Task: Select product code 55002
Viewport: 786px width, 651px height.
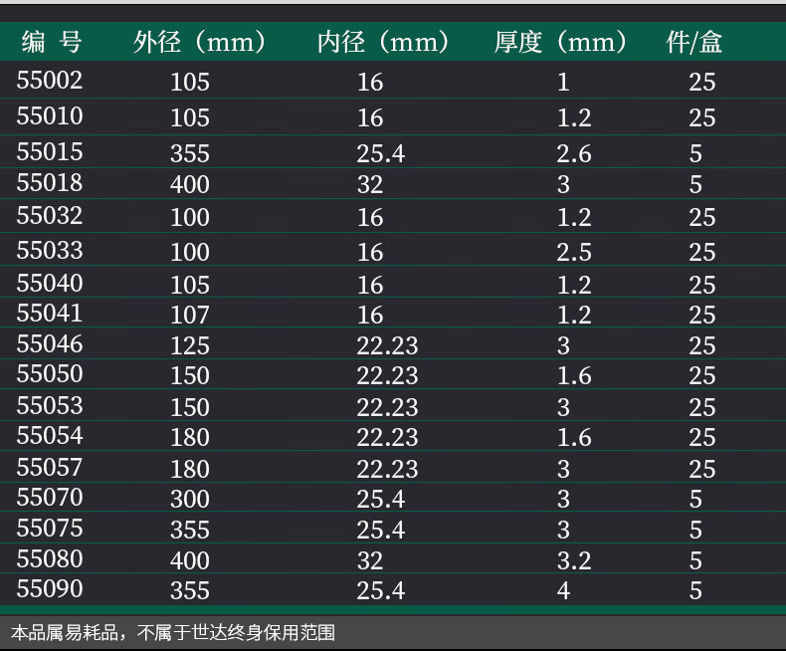Action: point(50,81)
